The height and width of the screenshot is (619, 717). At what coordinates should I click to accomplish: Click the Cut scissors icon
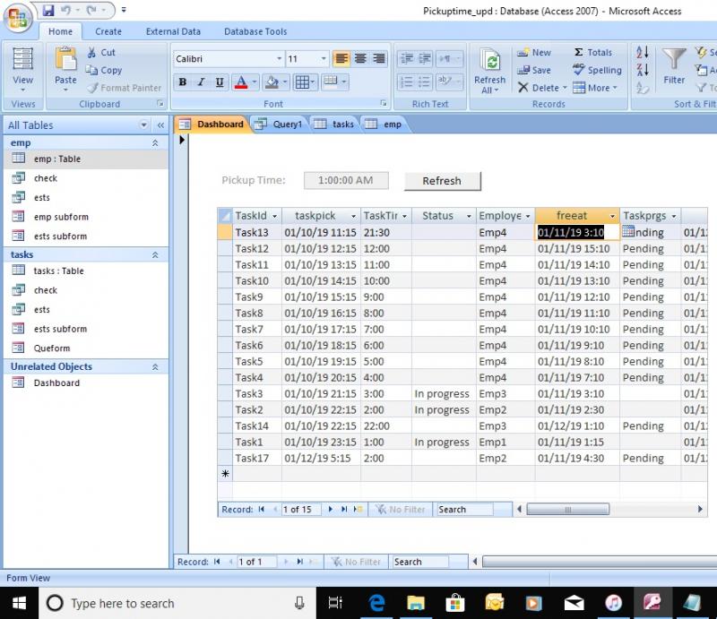point(91,52)
